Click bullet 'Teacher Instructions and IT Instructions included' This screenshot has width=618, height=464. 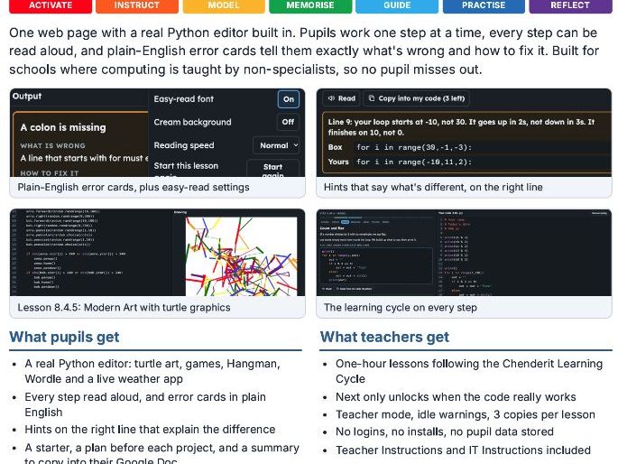(x=463, y=450)
